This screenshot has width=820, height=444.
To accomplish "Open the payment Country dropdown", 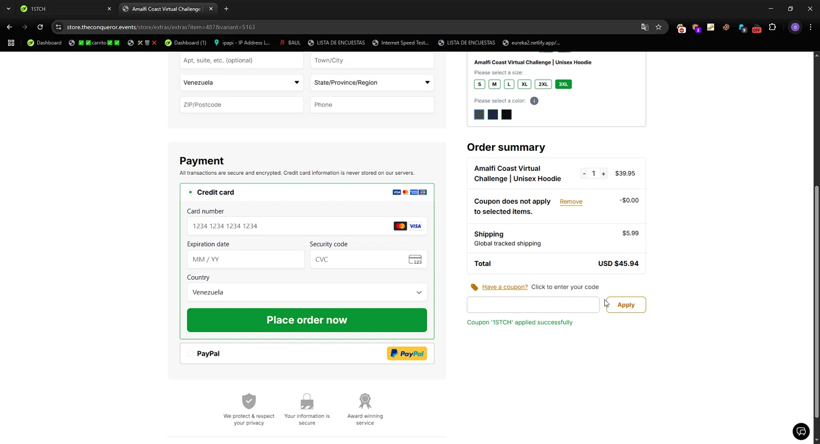I will (307, 292).
